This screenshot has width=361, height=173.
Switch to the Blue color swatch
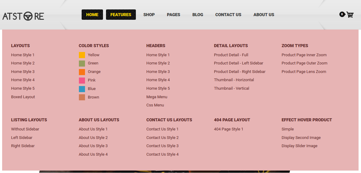click(82, 89)
